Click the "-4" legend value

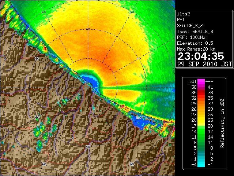click(194, 164)
